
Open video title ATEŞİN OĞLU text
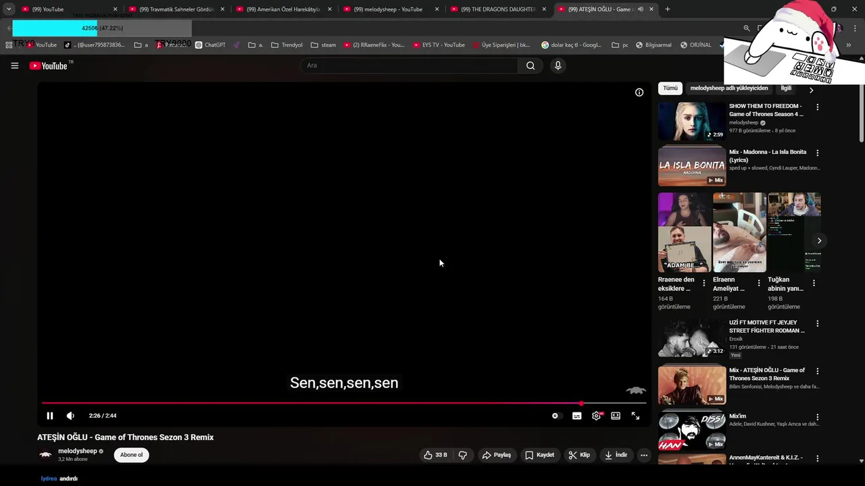125,437
